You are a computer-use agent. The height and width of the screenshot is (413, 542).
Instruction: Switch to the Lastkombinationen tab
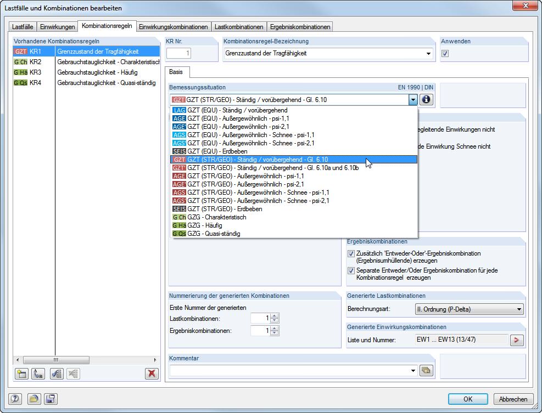point(238,27)
